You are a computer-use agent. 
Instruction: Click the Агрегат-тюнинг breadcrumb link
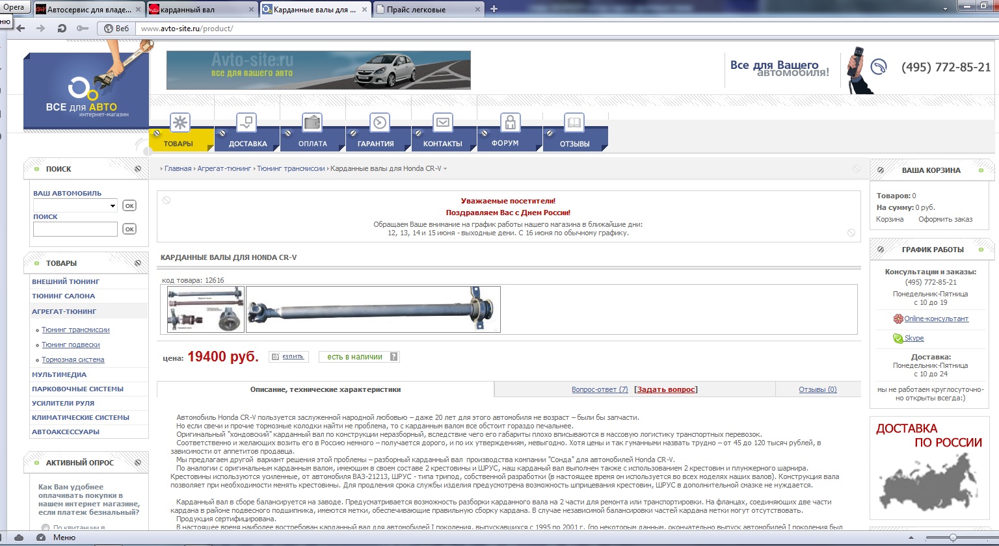coord(224,168)
